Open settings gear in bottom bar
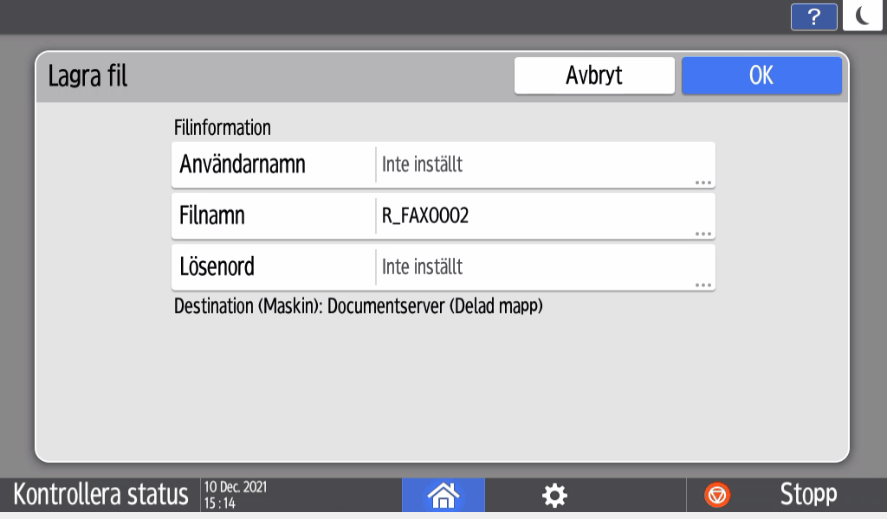Viewport: 887px width, 519px height. pyautogui.click(x=554, y=495)
